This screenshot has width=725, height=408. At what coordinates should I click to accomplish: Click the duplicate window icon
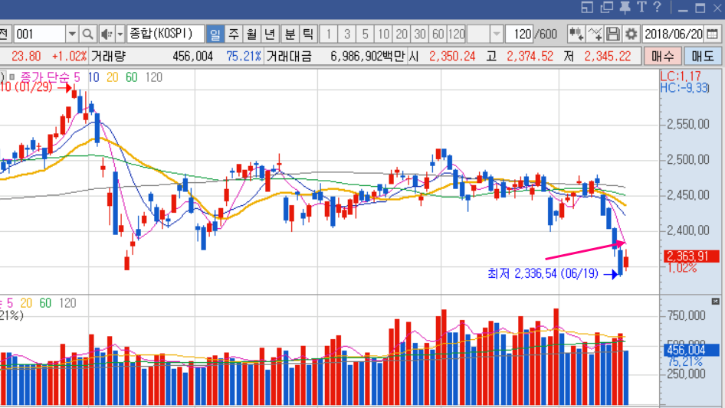[607, 7]
